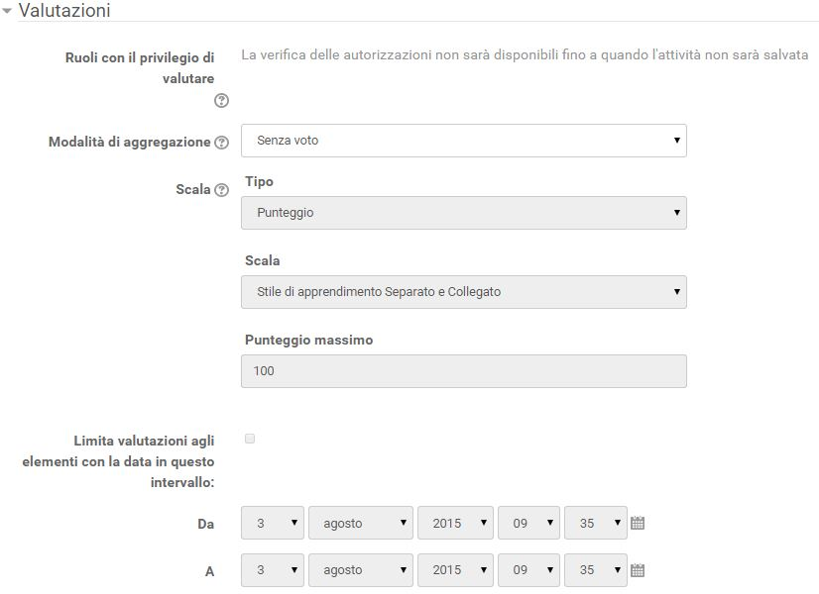Open help icon next to Modalità di aggregazione
819x594 pixels.
[x=221, y=142]
